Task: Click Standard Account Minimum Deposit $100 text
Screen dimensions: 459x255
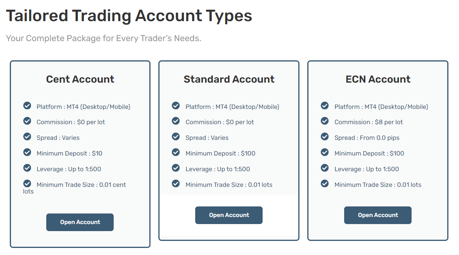Action: pos(220,153)
